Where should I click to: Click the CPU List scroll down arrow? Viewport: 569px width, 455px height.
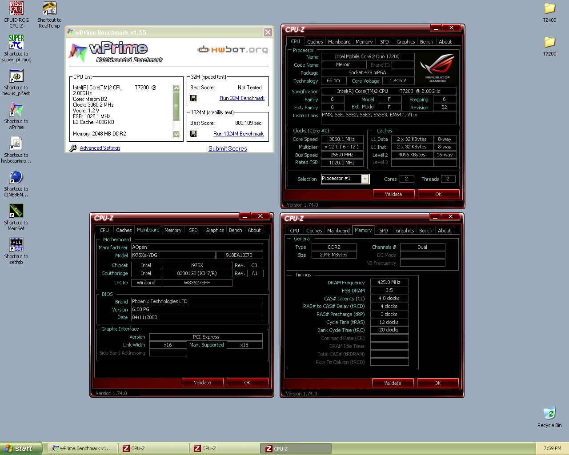(176, 134)
